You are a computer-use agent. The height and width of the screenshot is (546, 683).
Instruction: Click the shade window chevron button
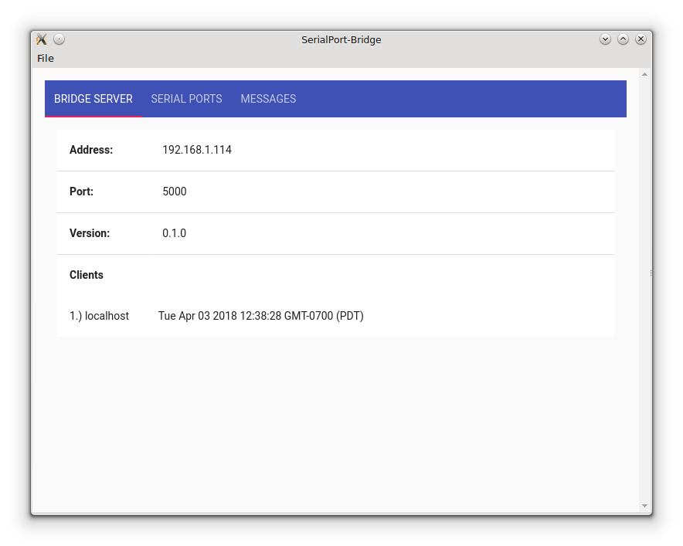(x=605, y=39)
